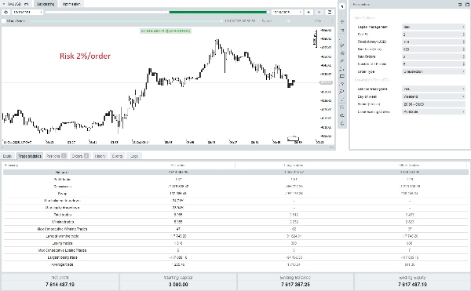Open the Trade statistics tab

30,156
